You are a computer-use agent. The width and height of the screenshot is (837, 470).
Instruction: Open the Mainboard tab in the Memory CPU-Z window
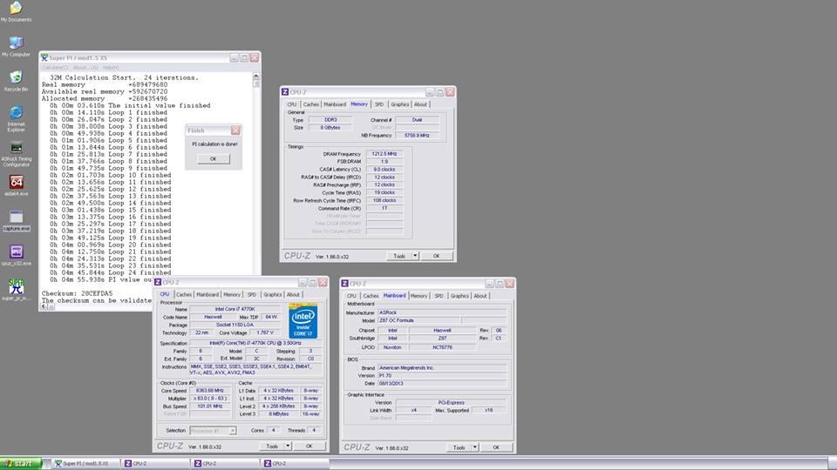click(335, 104)
